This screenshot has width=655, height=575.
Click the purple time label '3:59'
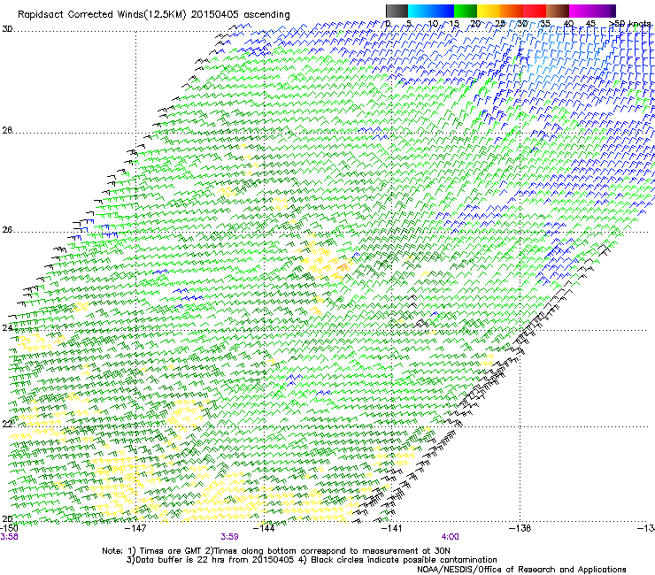pos(230,537)
